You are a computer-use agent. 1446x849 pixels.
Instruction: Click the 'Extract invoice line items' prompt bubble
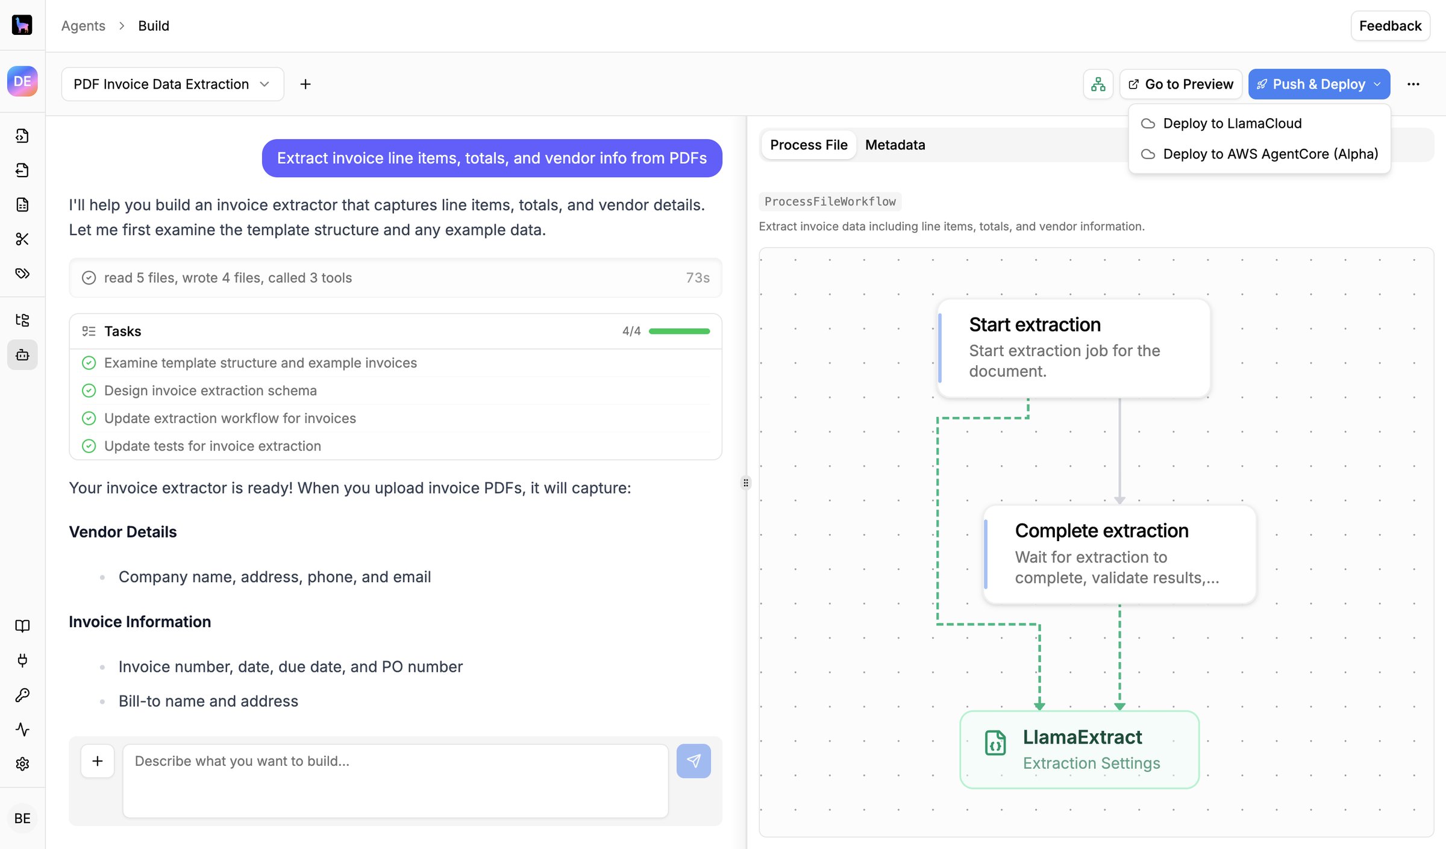[492, 158]
